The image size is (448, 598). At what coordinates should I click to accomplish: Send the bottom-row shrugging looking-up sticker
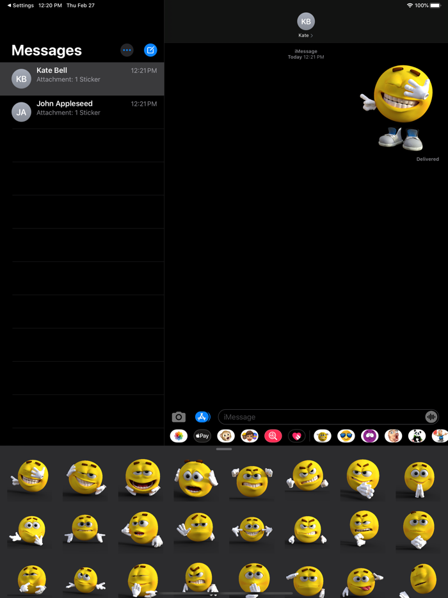coord(85,581)
